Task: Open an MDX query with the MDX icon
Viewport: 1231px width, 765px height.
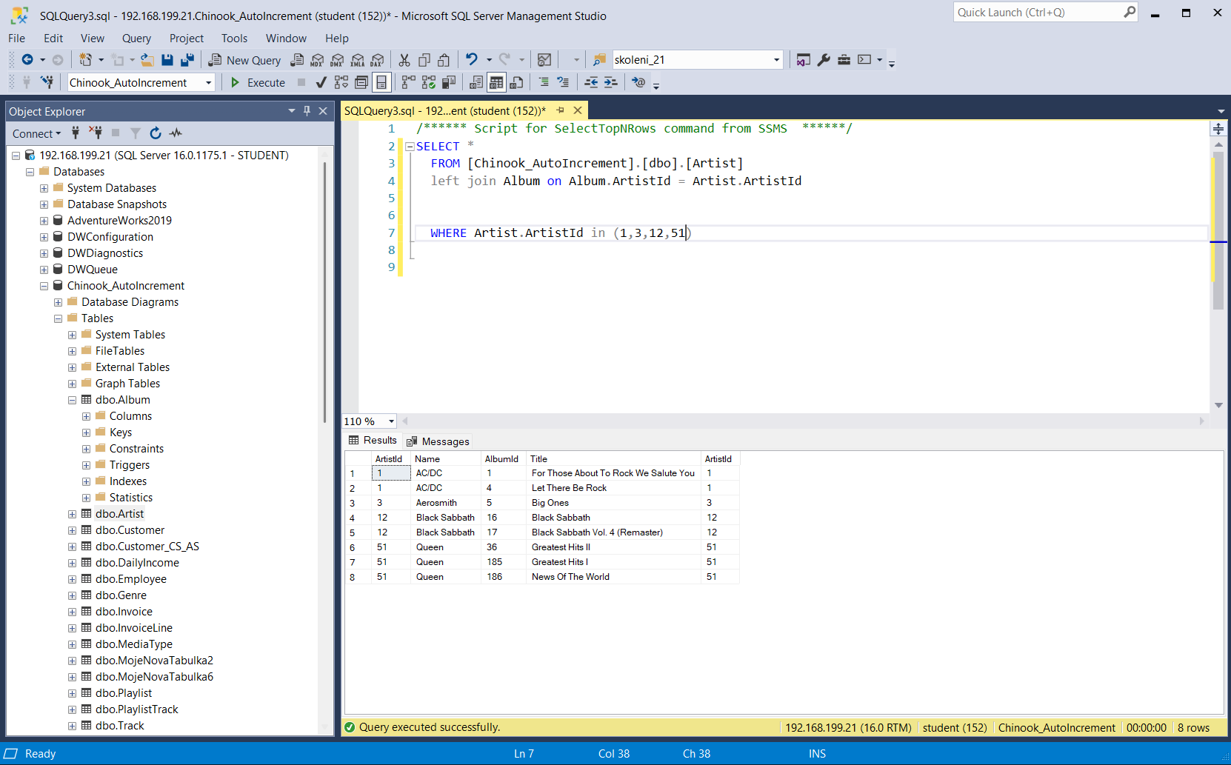Action: point(318,60)
